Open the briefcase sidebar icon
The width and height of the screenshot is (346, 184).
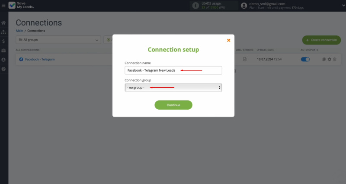click(x=3, y=51)
